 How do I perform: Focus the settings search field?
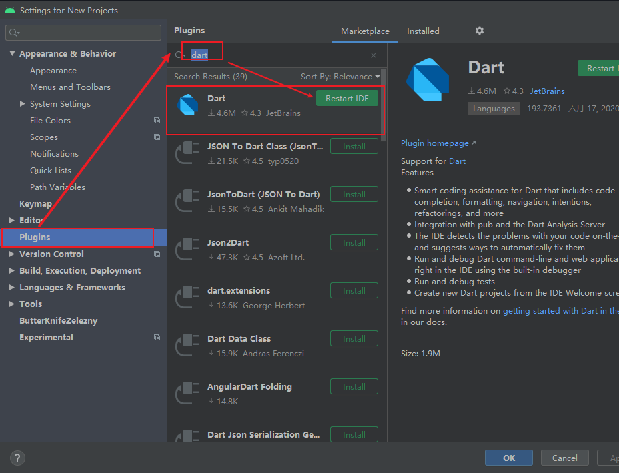[83, 33]
